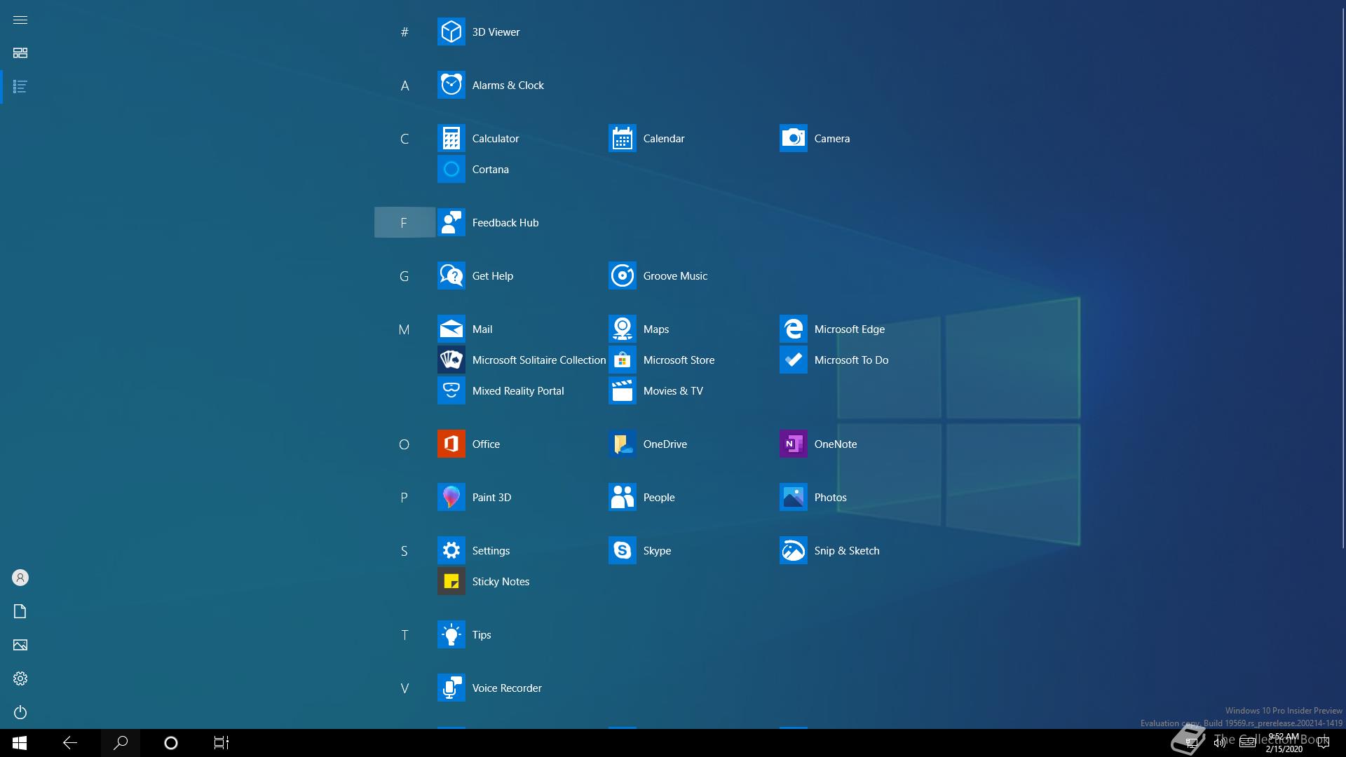Launch the Camera app icon

coord(793,138)
